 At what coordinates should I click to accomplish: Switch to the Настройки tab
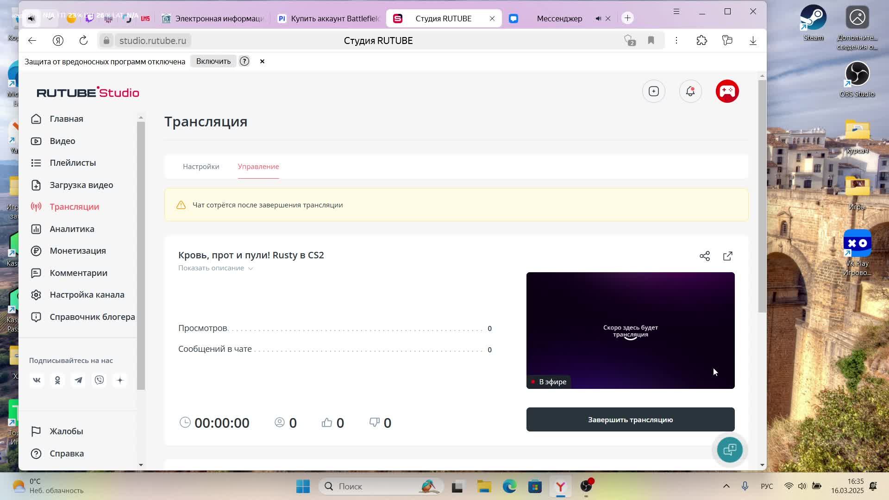click(201, 167)
